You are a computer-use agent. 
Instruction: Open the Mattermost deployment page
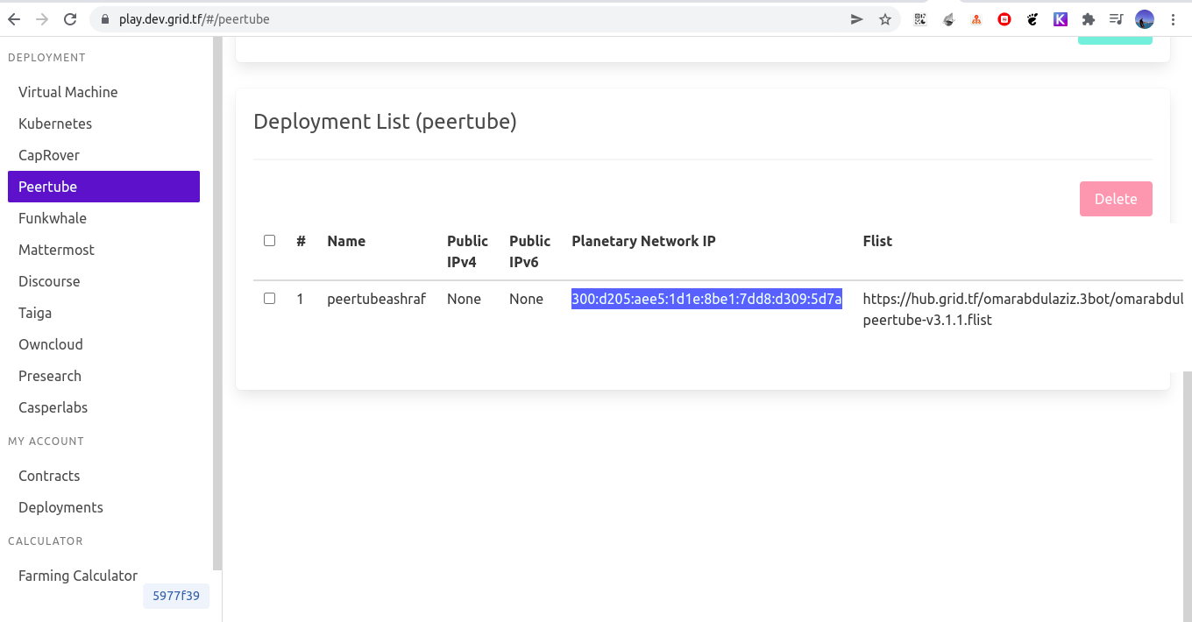click(56, 250)
